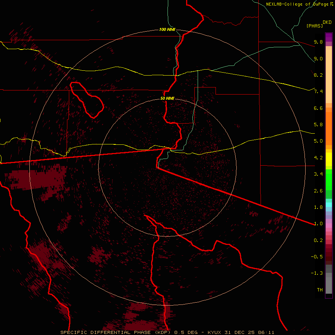The width and height of the screenshot is (335, 335).
Task: Select the 1.0 color scale value
Action: [318, 224]
